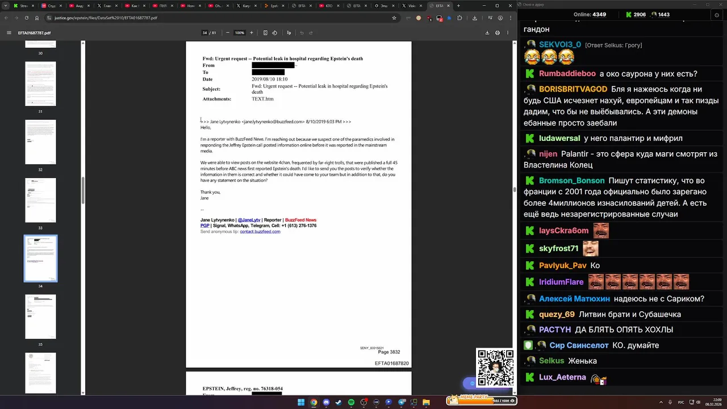The image size is (727, 409).
Task: Download the PDF from viewer toolbar
Action: (x=487, y=33)
